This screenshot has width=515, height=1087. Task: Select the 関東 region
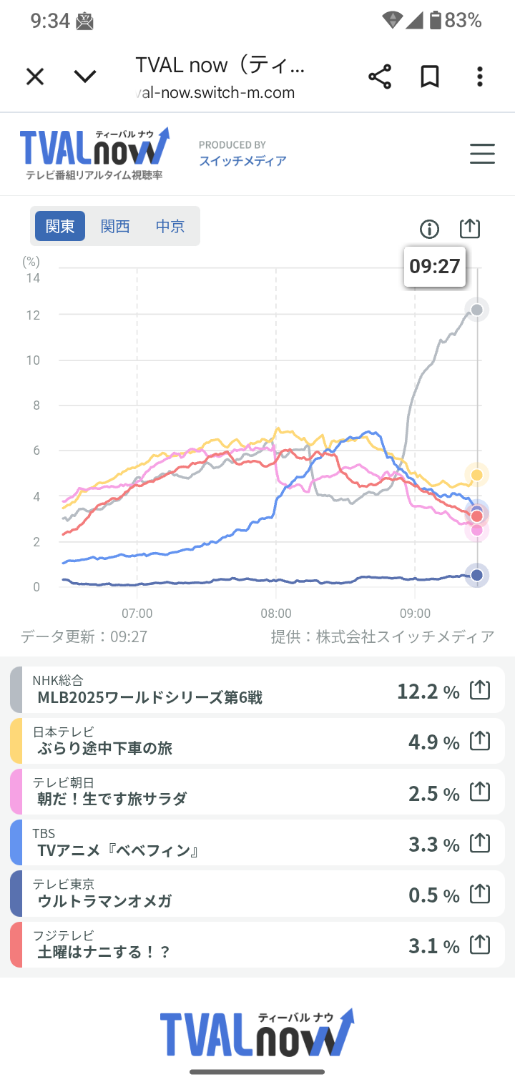tap(60, 226)
